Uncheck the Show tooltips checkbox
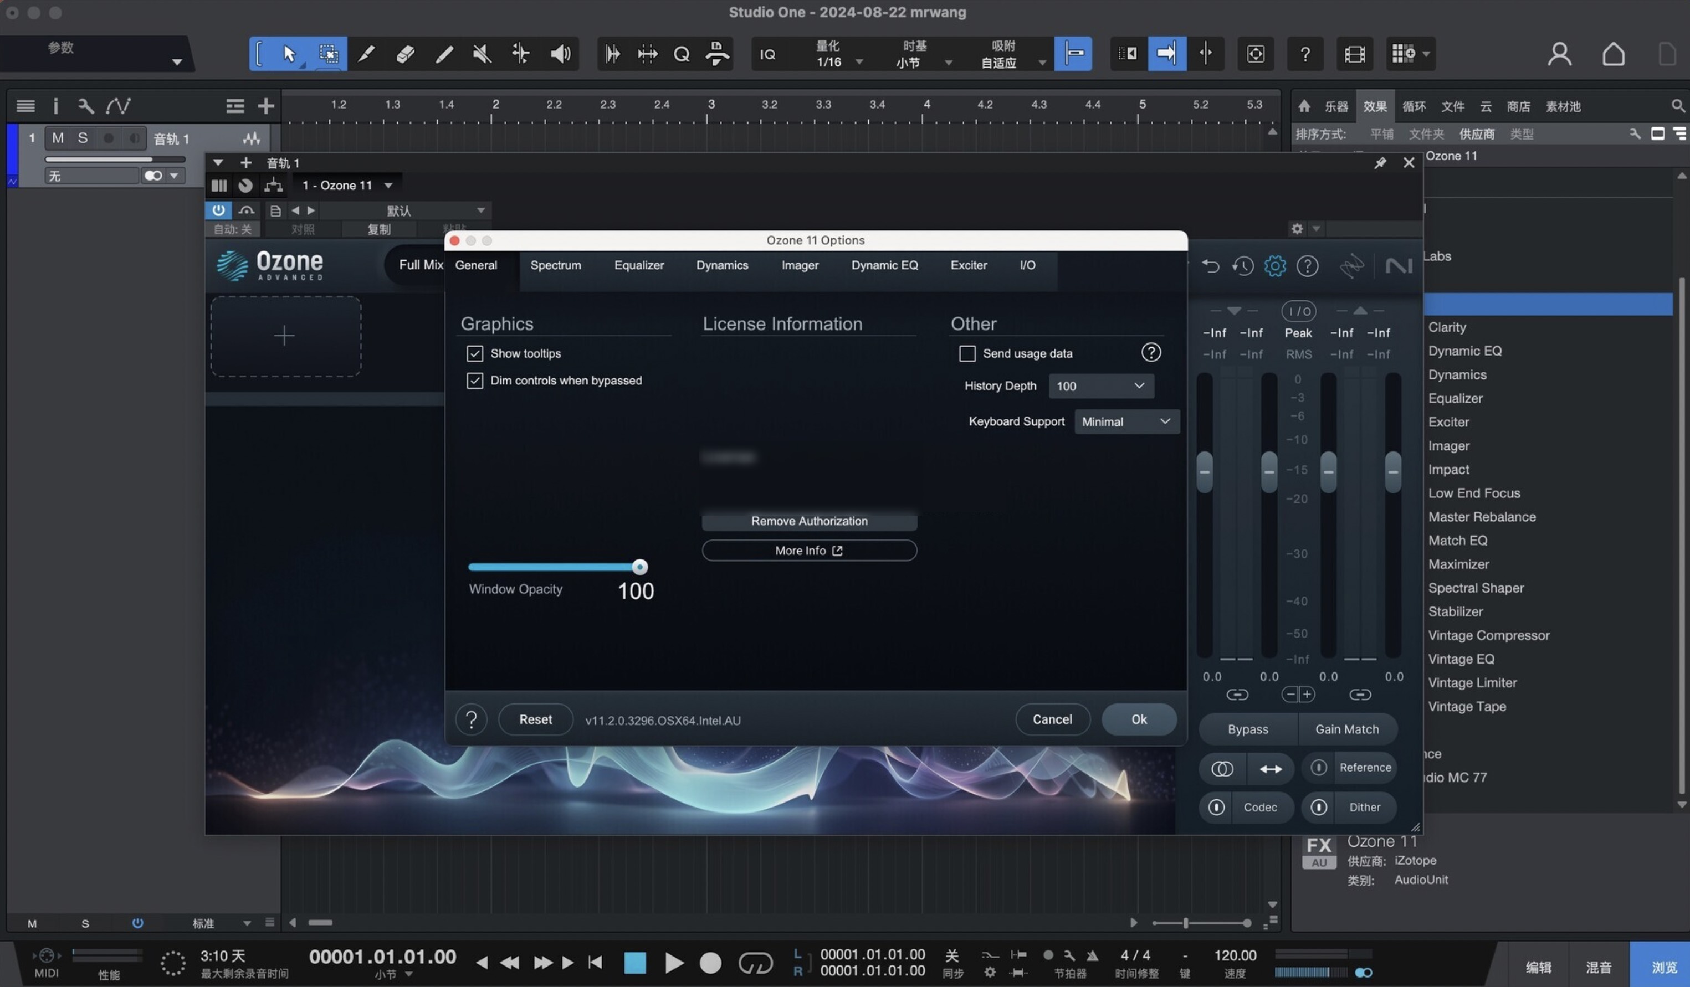 coord(475,353)
